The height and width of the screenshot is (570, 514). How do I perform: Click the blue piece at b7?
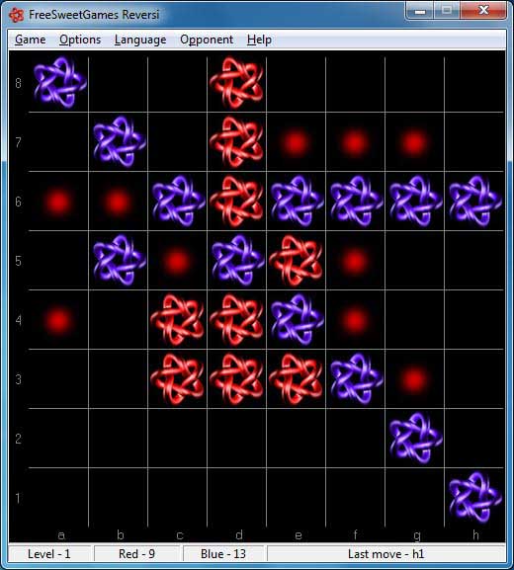click(x=120, y=142)
